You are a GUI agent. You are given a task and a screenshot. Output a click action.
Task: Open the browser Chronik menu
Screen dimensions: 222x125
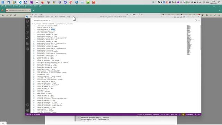(x=22, y=6)
